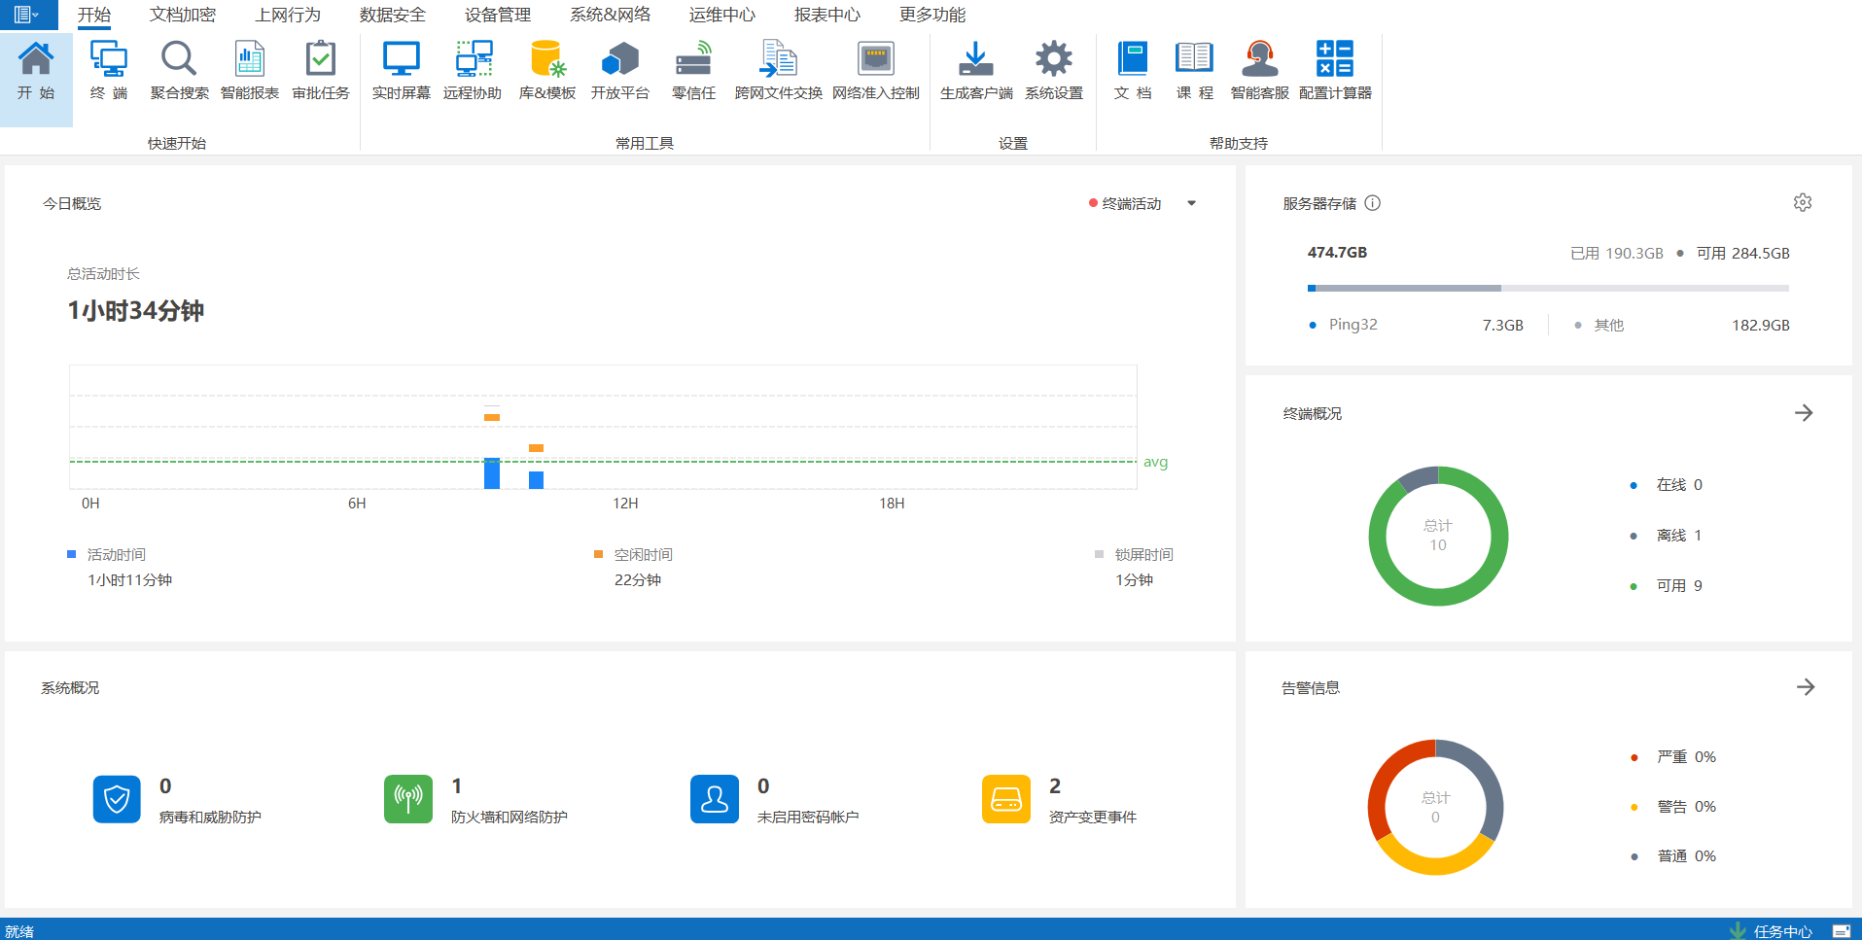Open the 运维中心 menu tab
The image size is (1862, 940).
pyautogui.click(x=721, y=15)
